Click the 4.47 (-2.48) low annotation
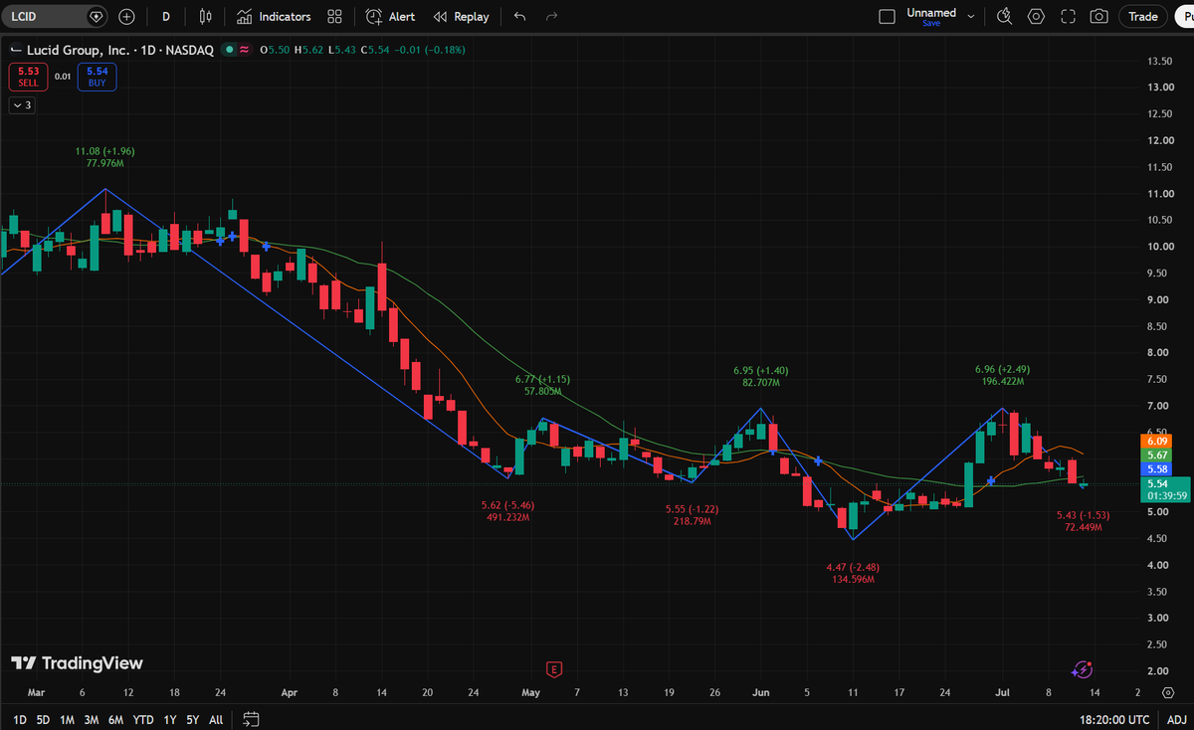Viewport: 1194px width, 730px height. click(853, 567)
